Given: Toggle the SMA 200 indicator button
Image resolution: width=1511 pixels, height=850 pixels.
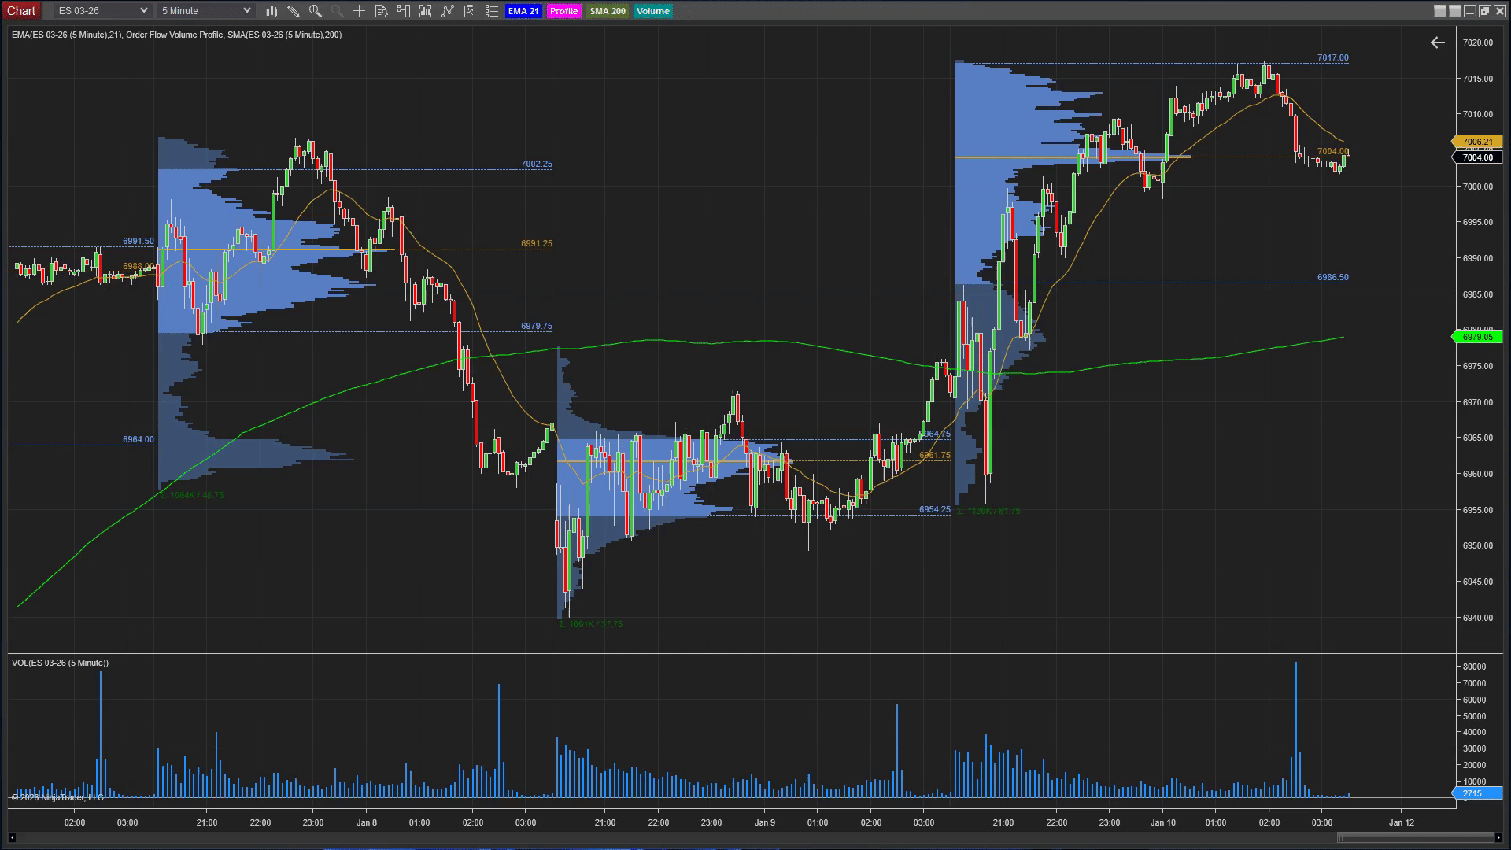Looking at the screenshot, I should click(x=607, y=11).
